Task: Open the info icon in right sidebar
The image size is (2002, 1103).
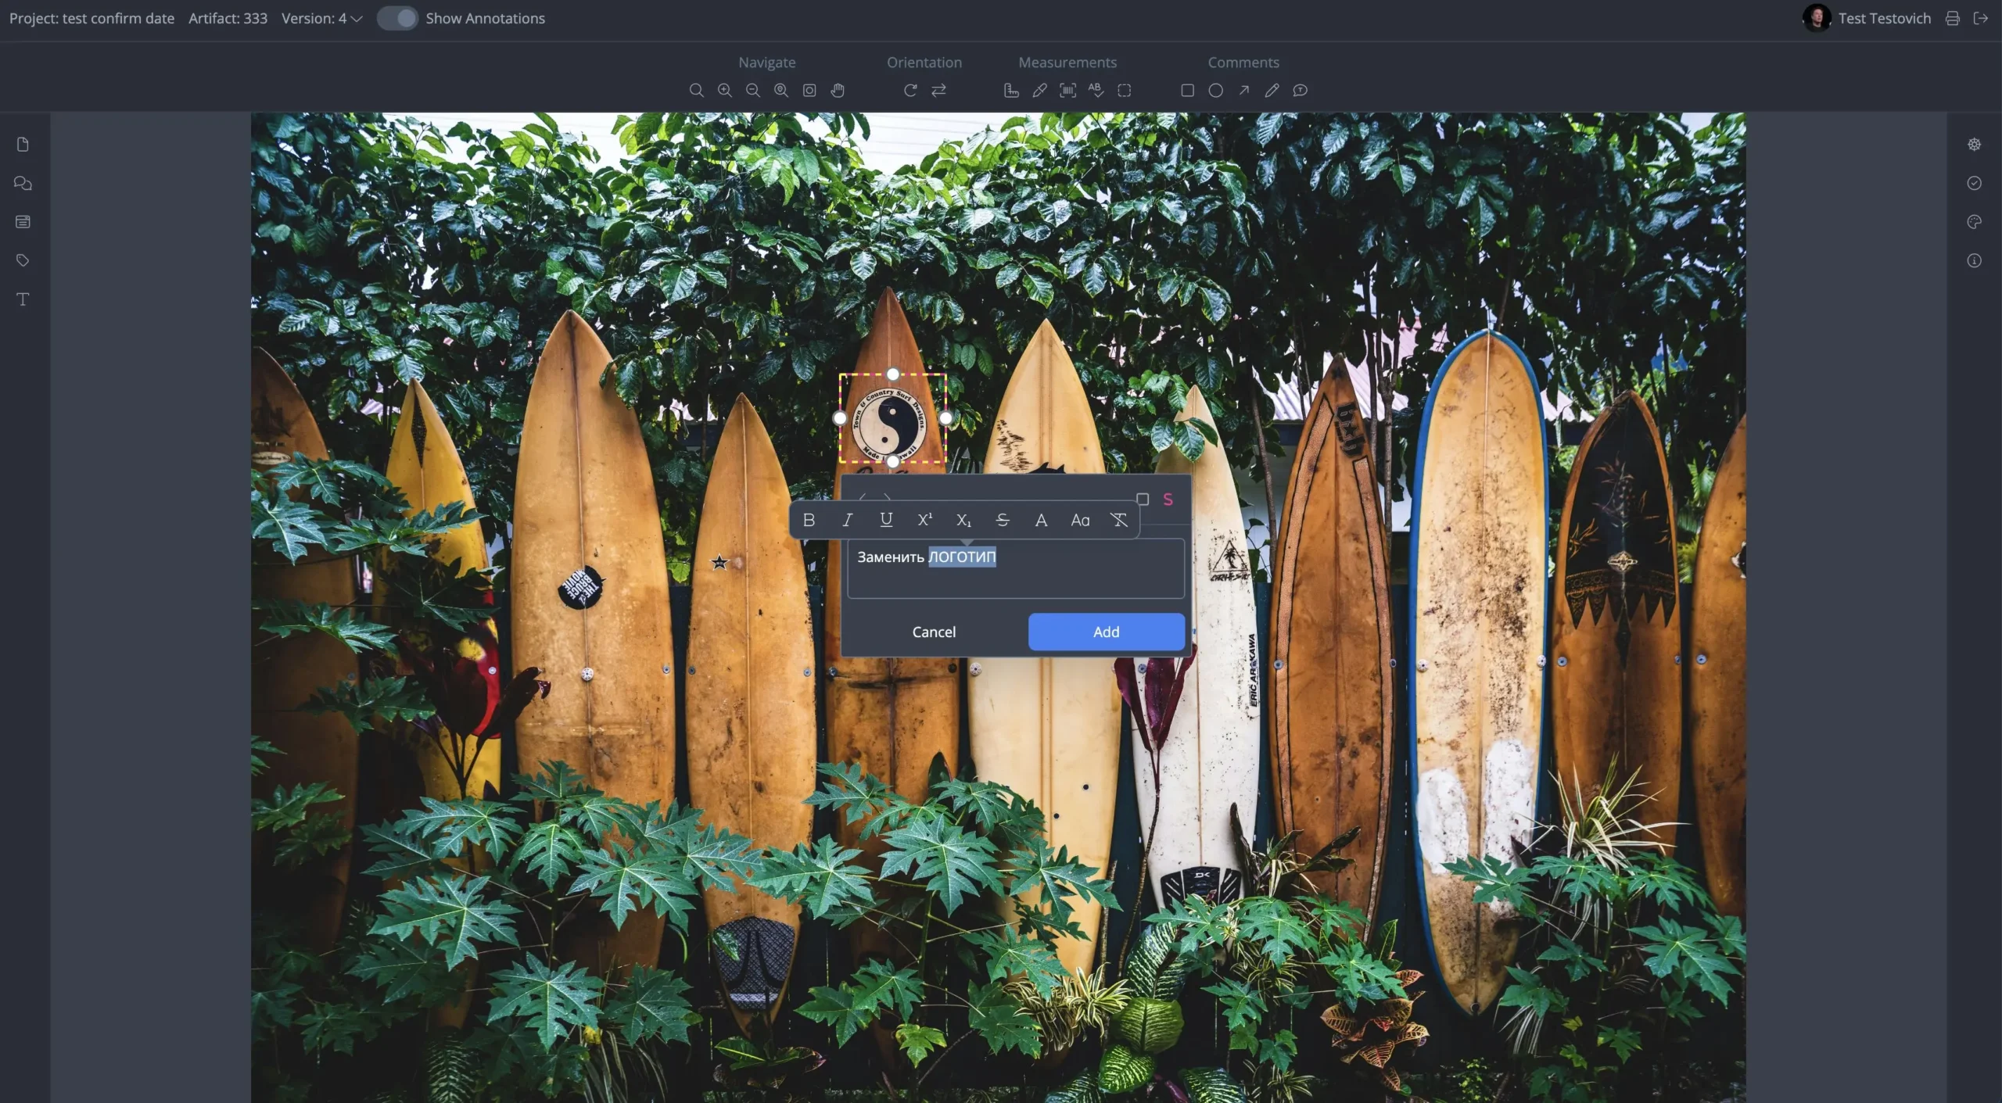Action: coord(1974,260)
